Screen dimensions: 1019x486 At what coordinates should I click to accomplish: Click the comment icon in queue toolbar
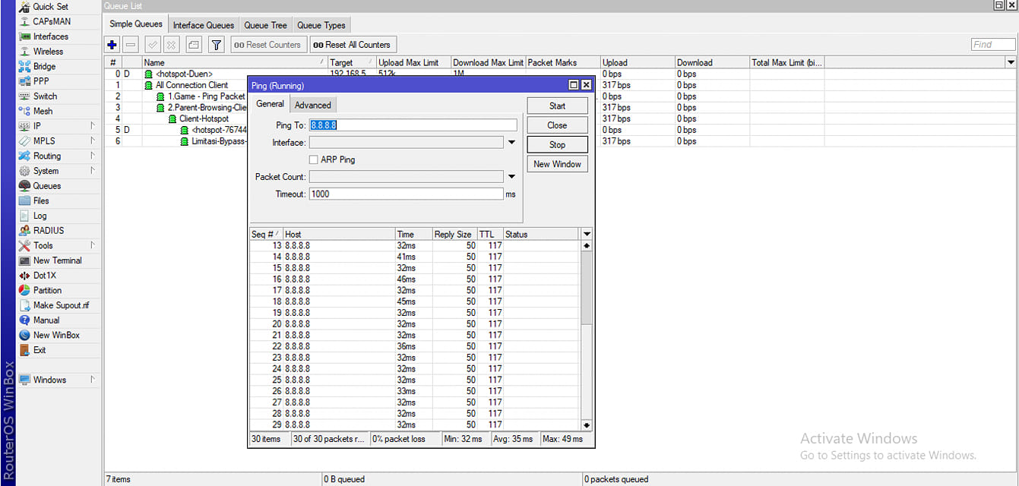tap(194, 45)
